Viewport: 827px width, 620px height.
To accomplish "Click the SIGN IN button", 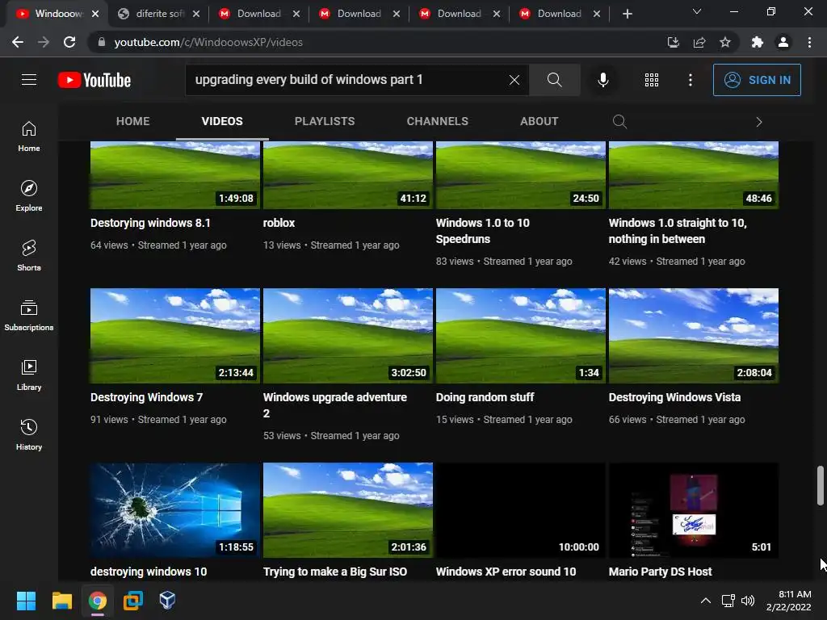I will 757,80.
